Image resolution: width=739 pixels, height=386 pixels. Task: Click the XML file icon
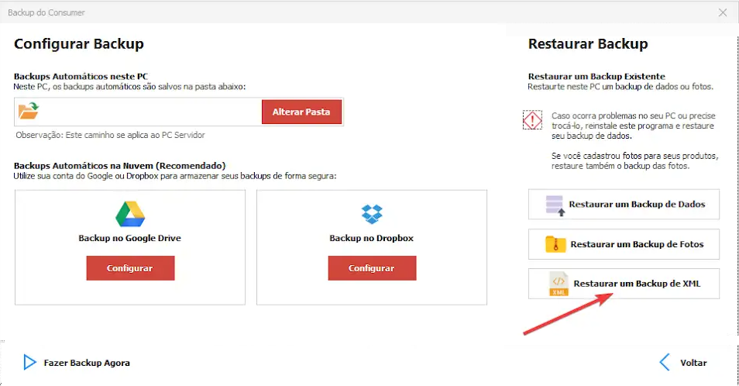coord(559,284)
